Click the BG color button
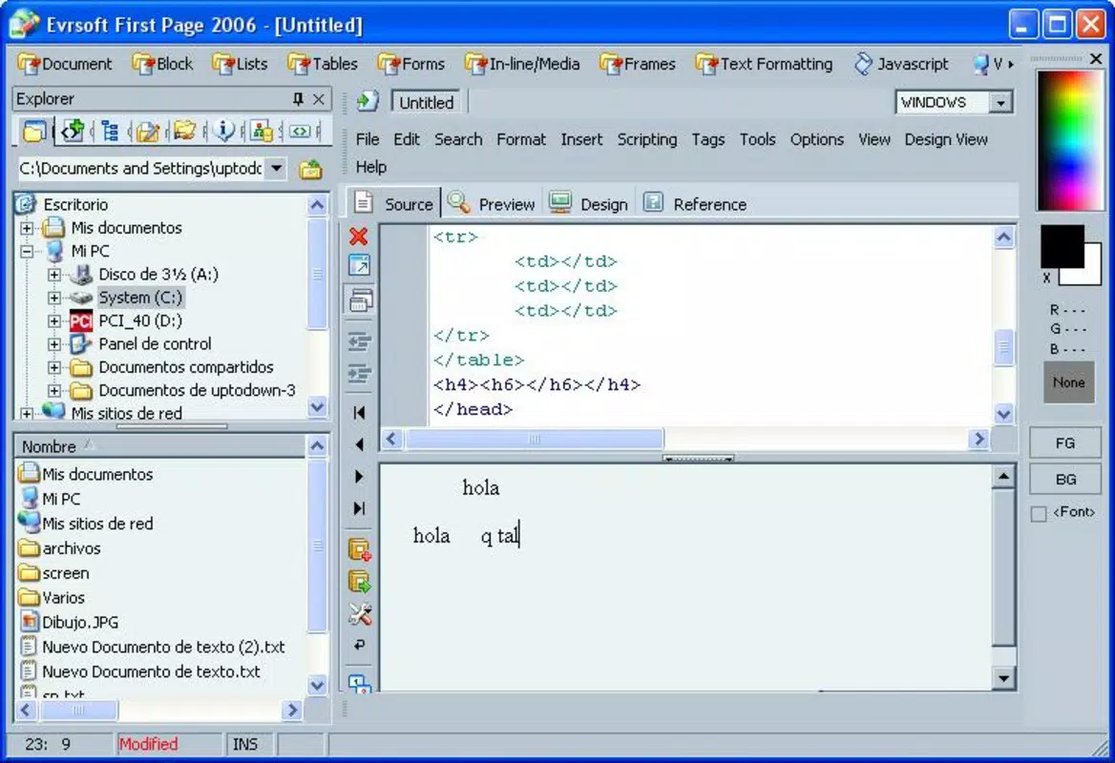The image size is (1115, 763). 1064,480
